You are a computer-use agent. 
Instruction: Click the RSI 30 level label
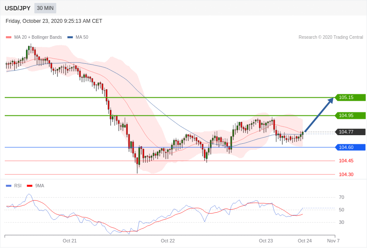tap(342, 222)
